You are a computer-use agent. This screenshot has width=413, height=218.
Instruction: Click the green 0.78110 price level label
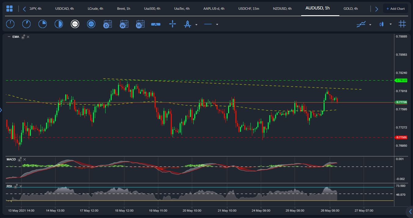click(x=401, y=80)
